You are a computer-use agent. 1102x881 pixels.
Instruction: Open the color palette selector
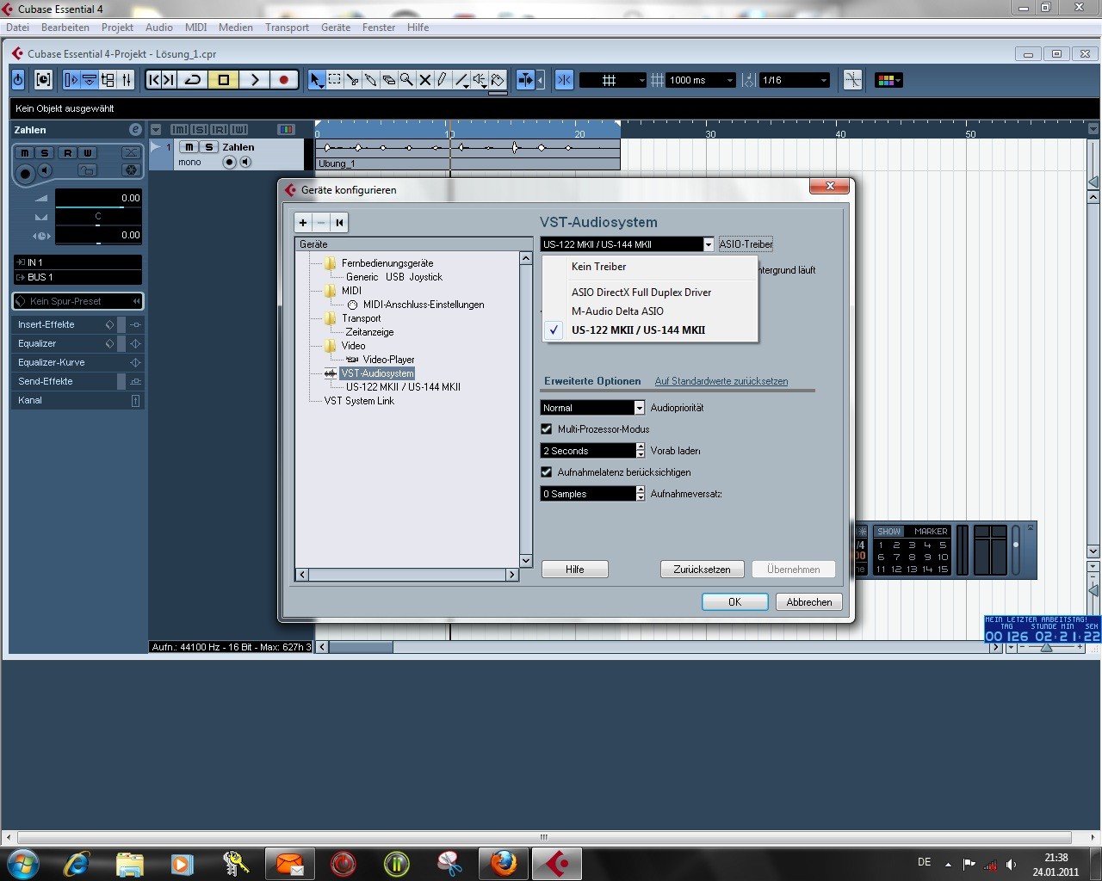[888, 80]
